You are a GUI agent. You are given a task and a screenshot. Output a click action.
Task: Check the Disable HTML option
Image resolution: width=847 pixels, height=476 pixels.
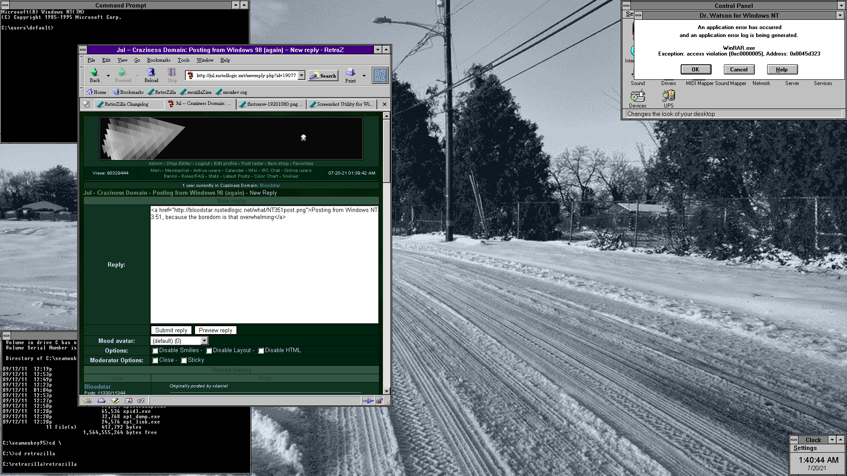tap(261, 351)
